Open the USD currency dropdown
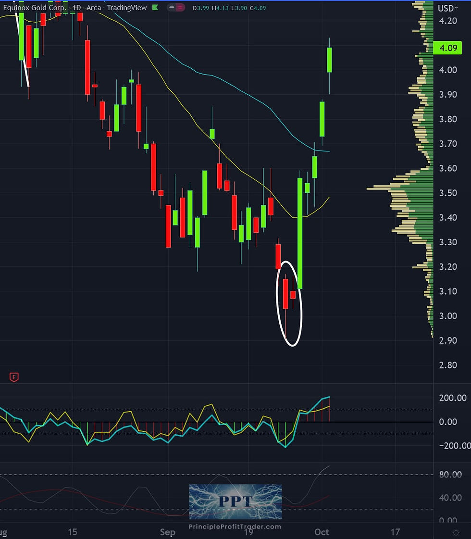 coord(447,8)
